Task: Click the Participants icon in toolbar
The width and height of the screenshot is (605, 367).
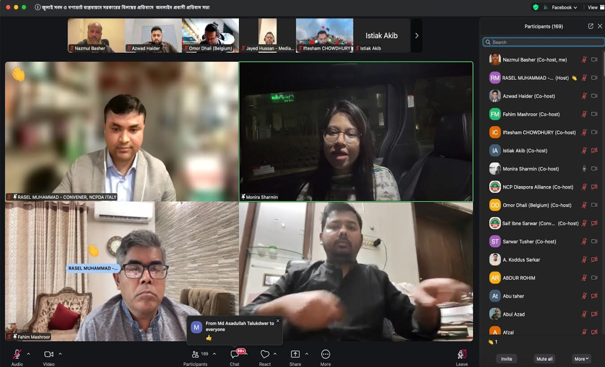Action: coord(195,354)
